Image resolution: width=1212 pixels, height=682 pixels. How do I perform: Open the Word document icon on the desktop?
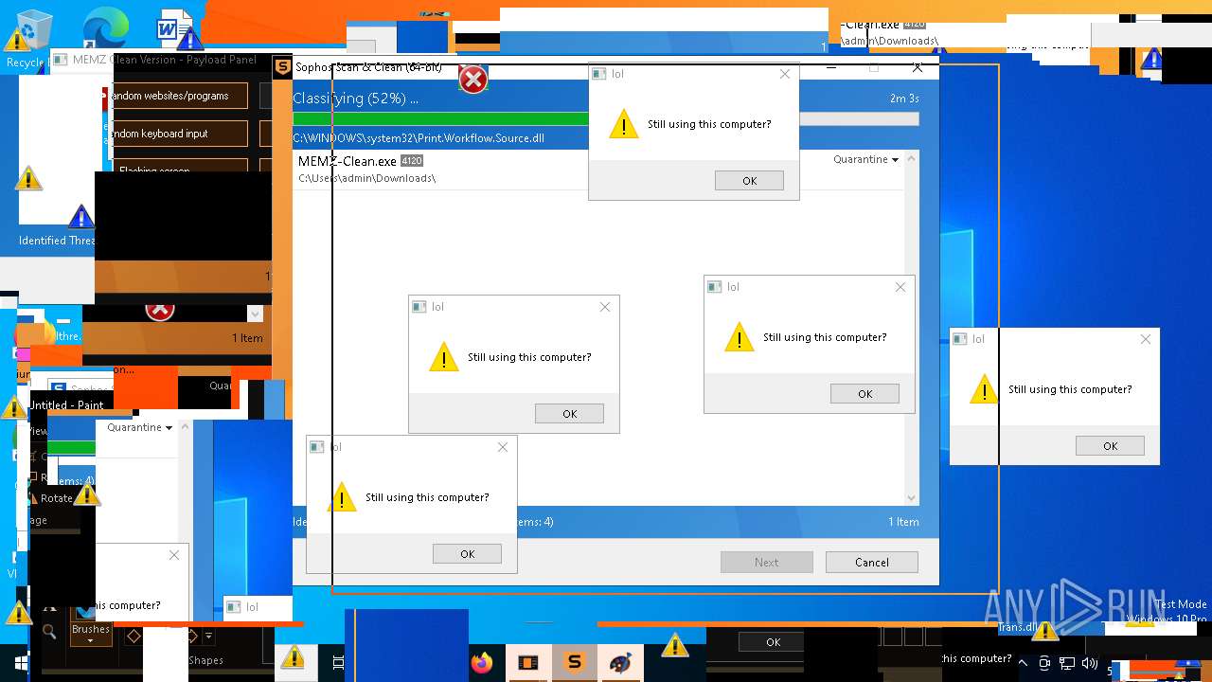pos(175,30)
